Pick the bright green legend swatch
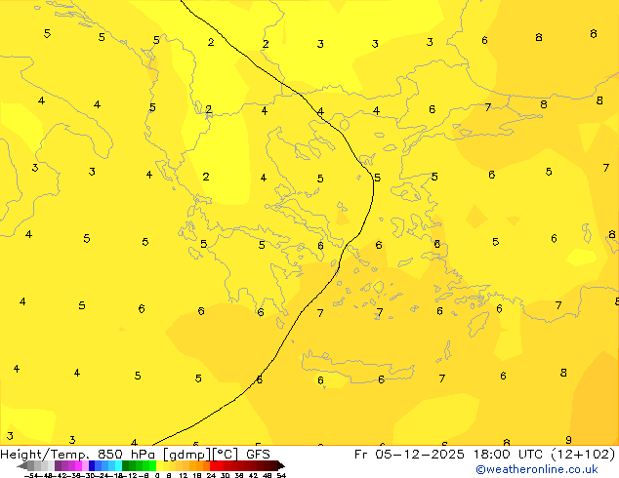Image resolution: width=619 pixels, height=478 pixels. click(x=152, y=465)
